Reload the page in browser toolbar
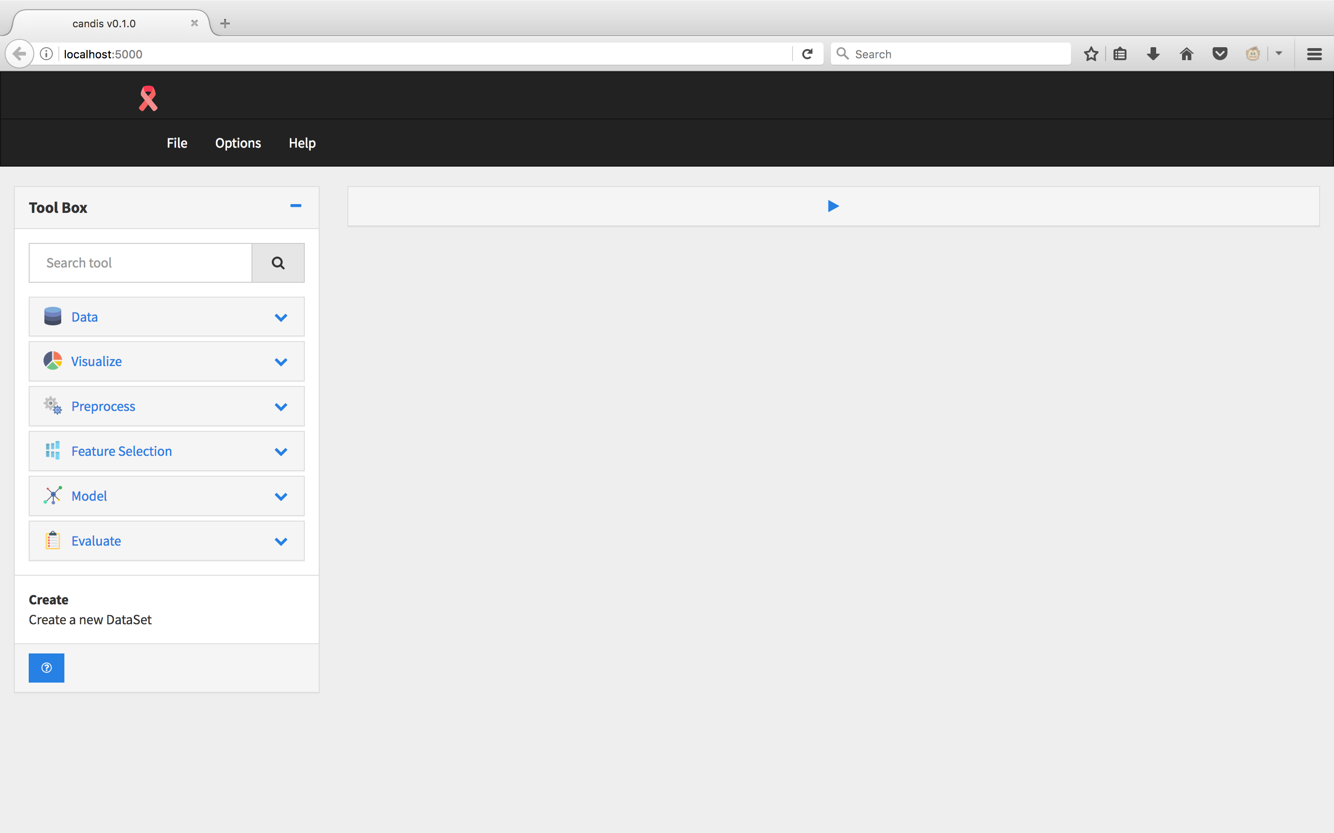The height and width of the screenshot is (833, 1334). click(807, 54)
